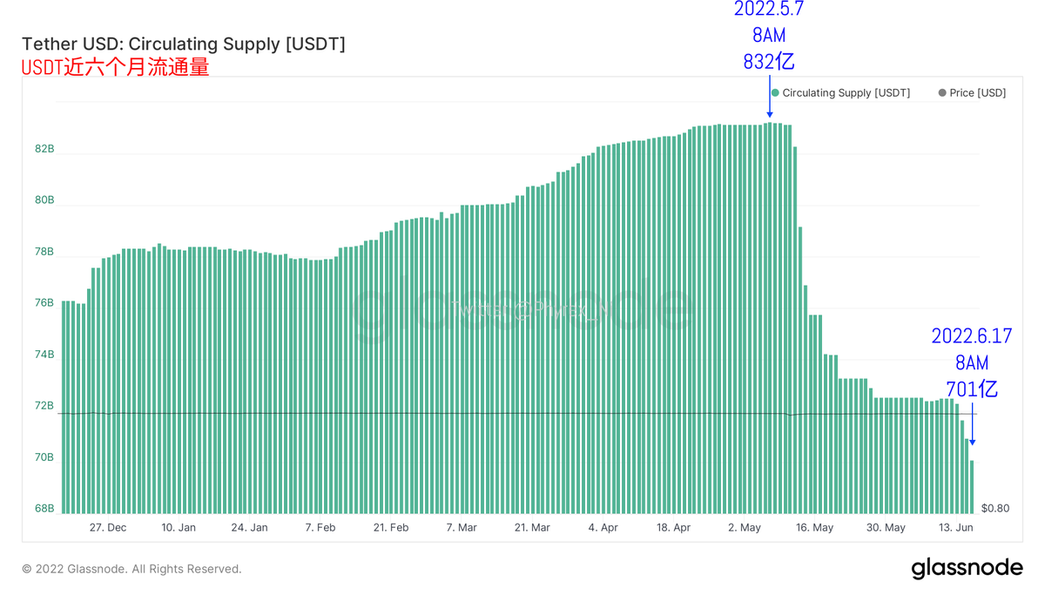This screenshot has height=595, width=1045.
Task: Click the 30. May date label
Action: click(887, 528)
